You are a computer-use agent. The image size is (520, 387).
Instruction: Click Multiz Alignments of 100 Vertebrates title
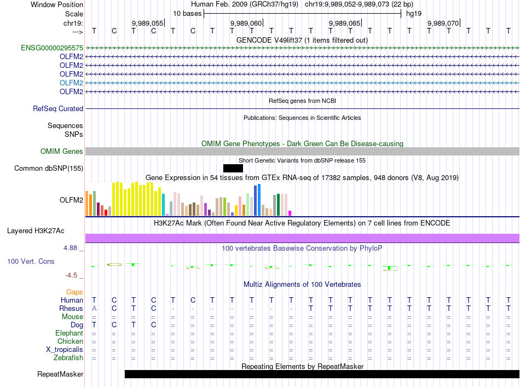coord(302,285)
